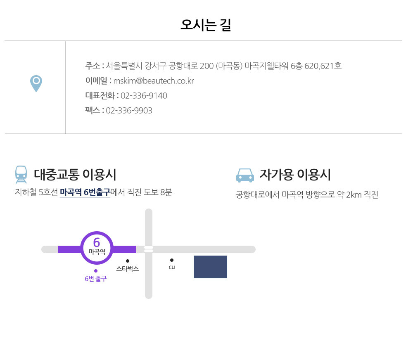Click the fax number 02-336-9903
The image size is (413, 339).
129,111
